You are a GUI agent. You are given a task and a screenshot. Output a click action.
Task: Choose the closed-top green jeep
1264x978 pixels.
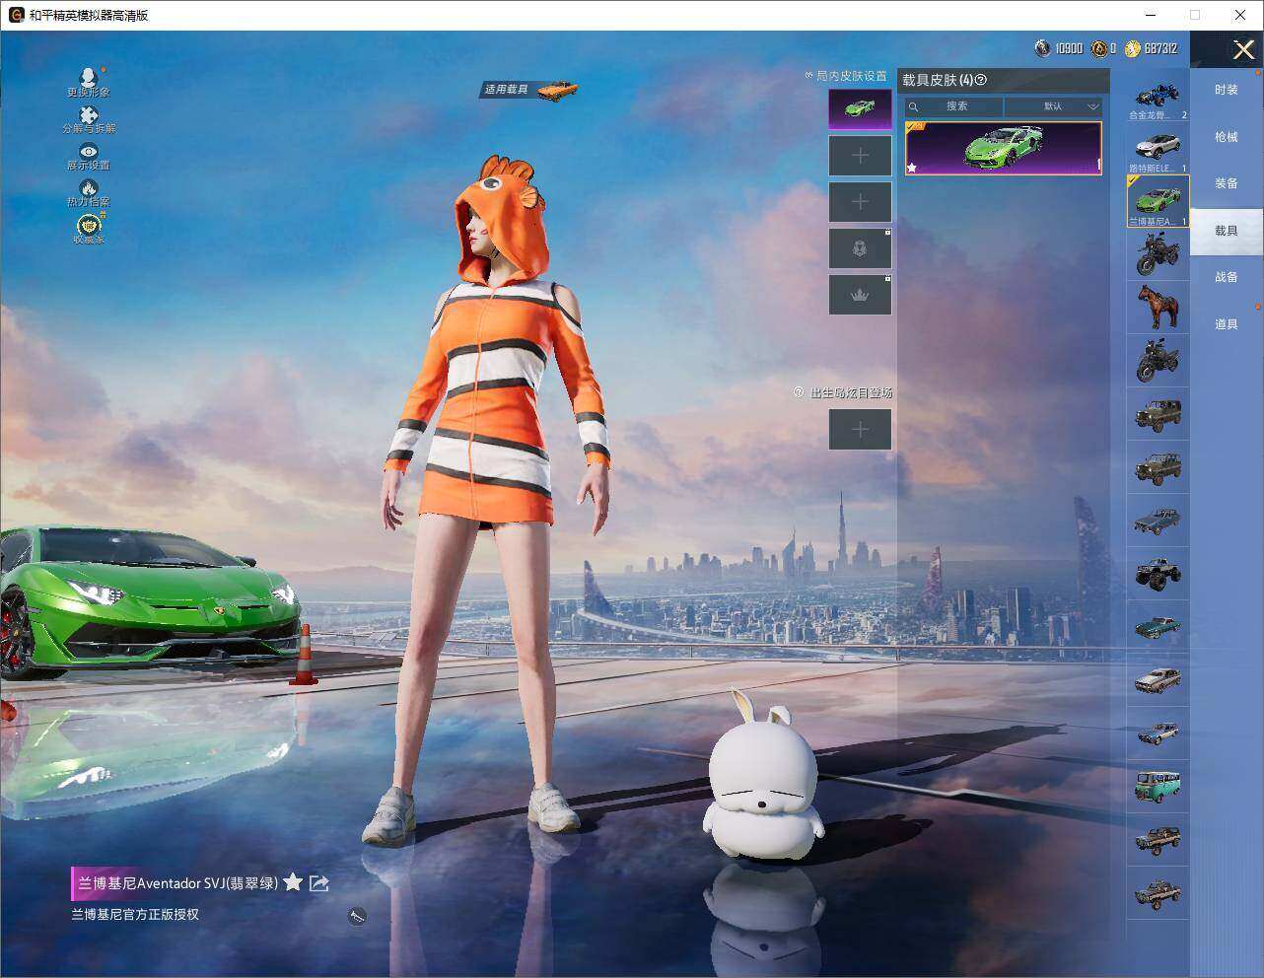tap(1158, 414)
